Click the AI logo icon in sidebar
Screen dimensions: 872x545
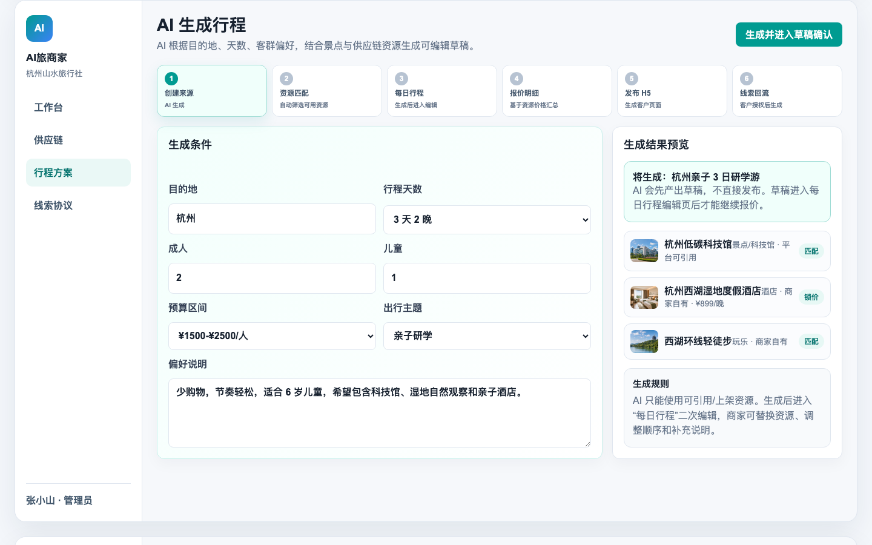click(39, 28)
